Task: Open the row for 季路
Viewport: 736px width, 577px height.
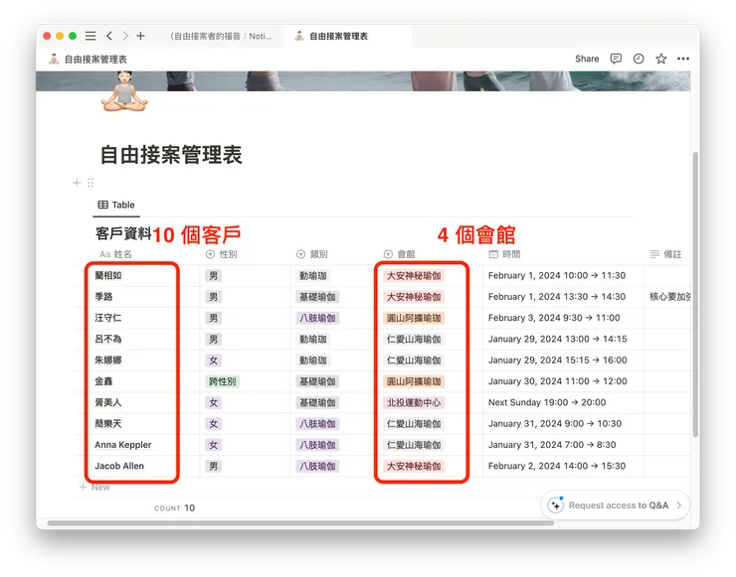Action: [x=103, y=297]
